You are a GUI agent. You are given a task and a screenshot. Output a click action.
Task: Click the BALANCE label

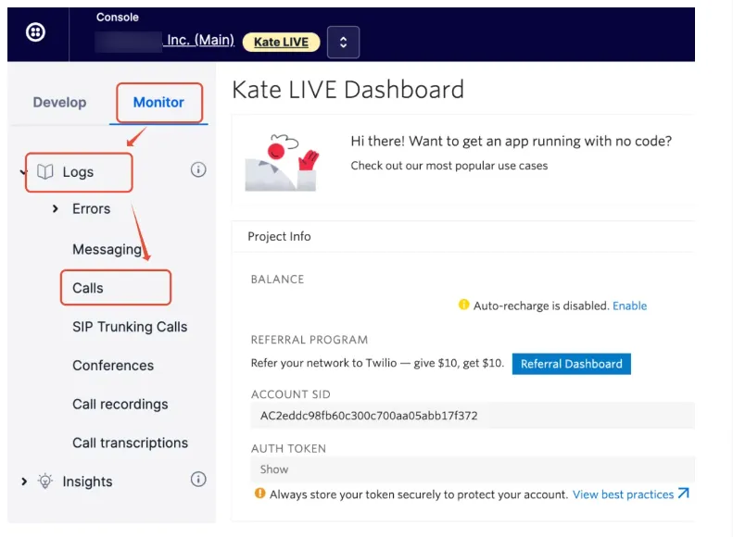277,280
